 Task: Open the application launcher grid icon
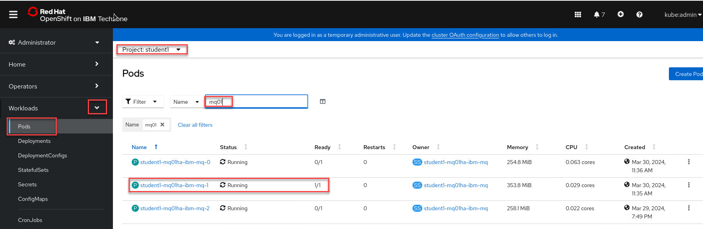tap(578, 14)
